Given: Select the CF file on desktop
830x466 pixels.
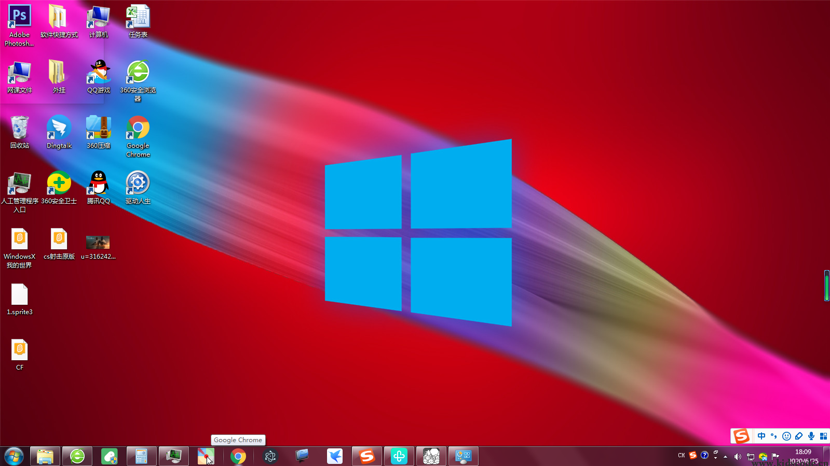Looking at the screenshot, I should click(19, 355).
